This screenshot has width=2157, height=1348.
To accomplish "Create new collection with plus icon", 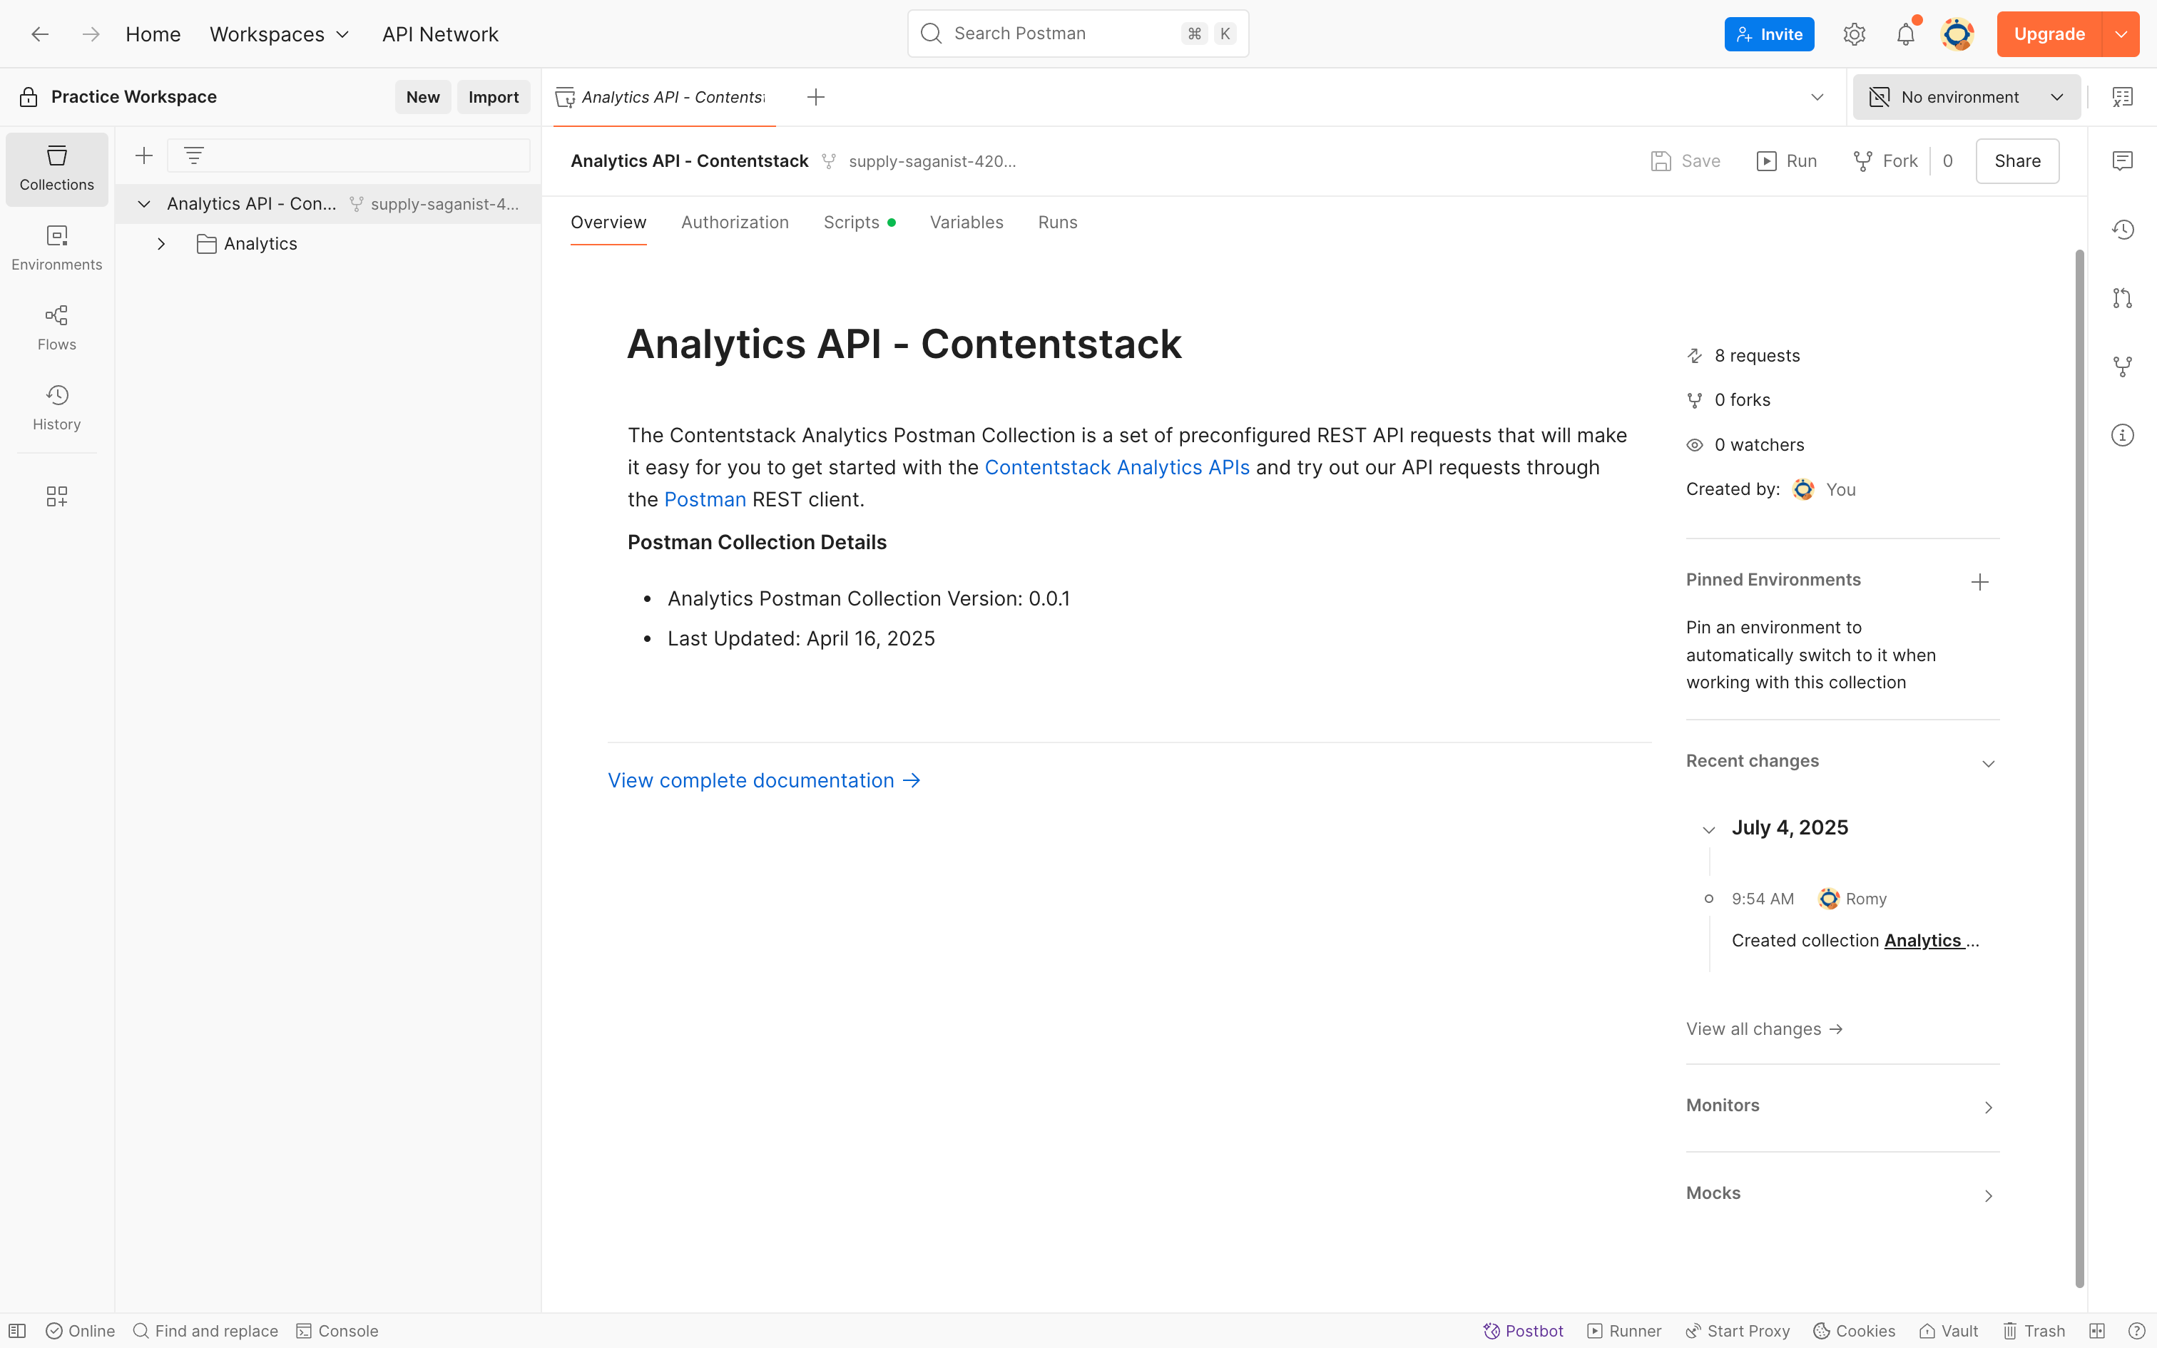I will (x=143, y=156).
